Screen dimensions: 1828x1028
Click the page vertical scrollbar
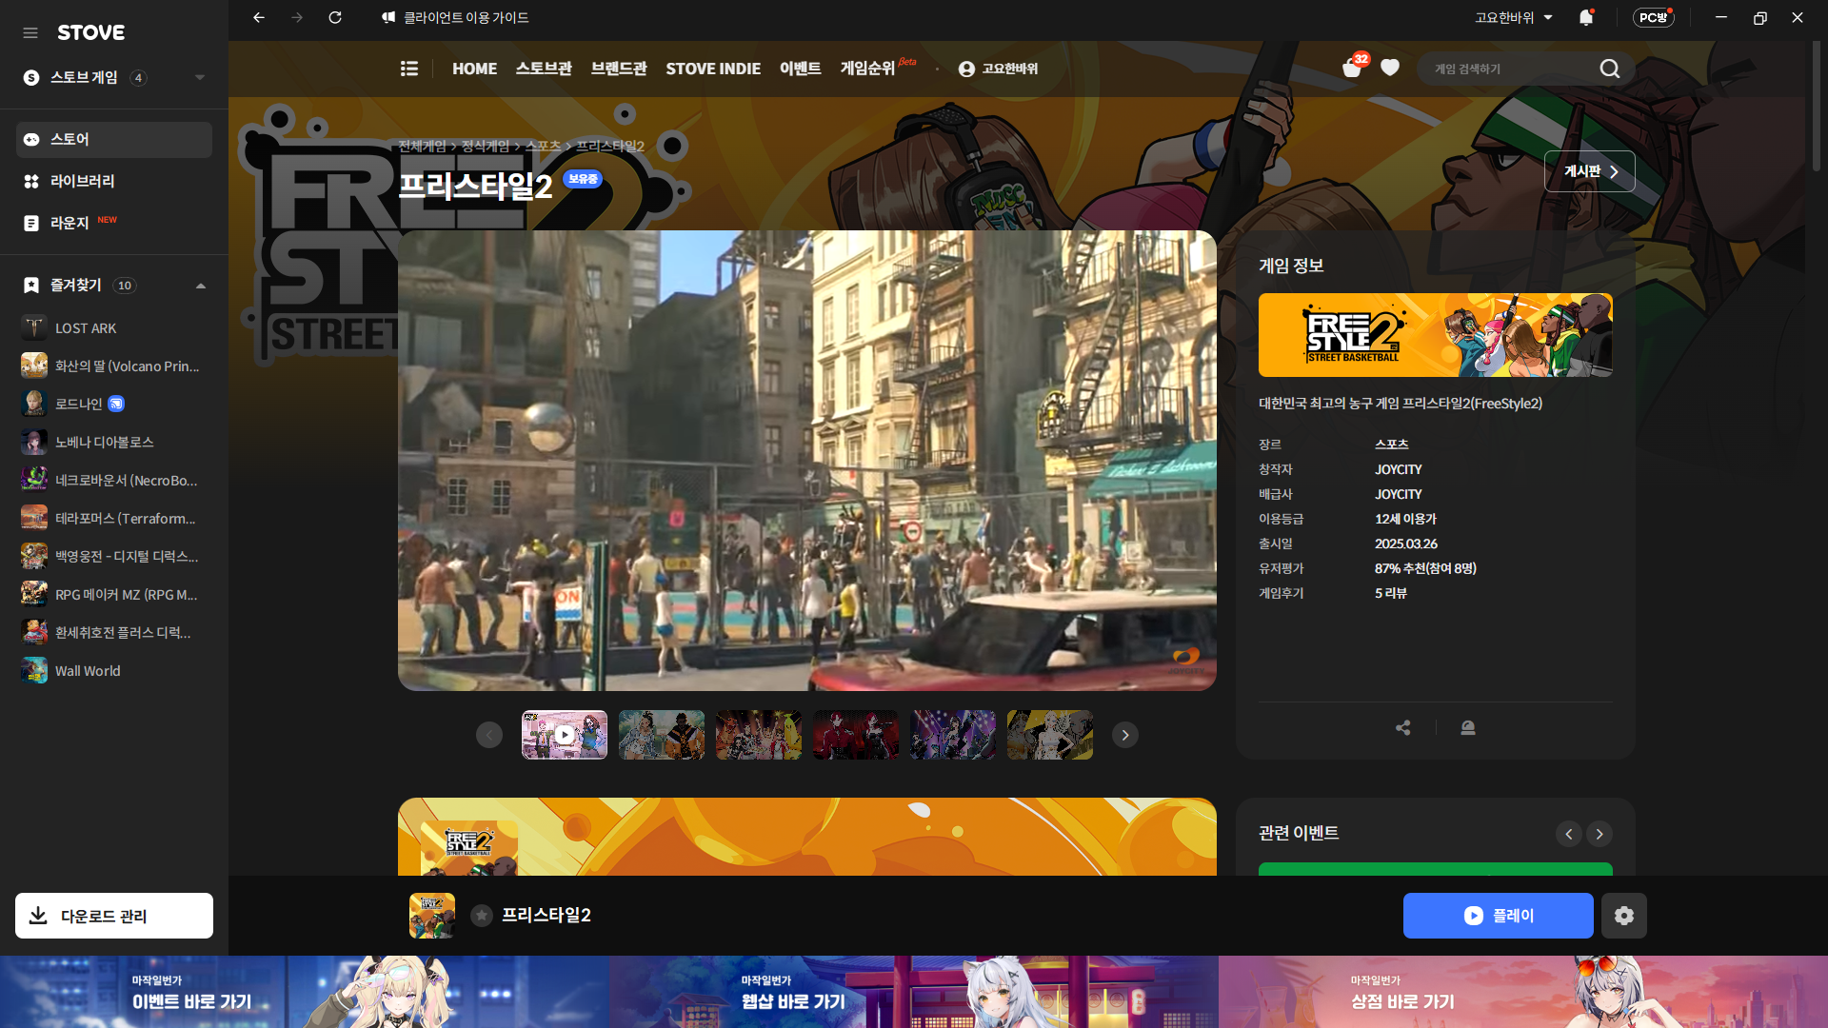tap(1816, 105)
